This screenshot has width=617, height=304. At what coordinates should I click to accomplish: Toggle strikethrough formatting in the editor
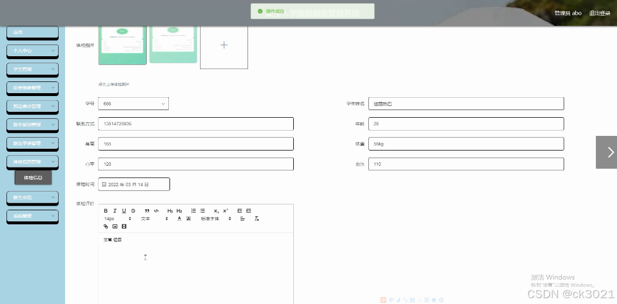point(133,211)
